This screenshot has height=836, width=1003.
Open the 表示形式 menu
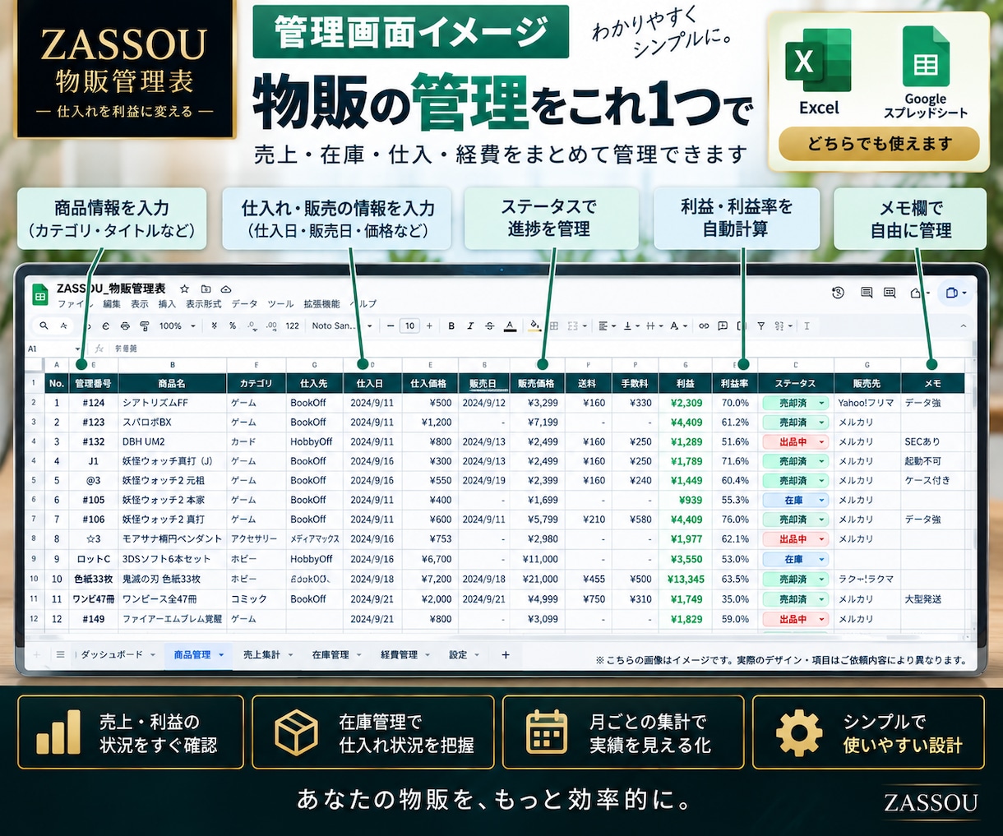point(203,303)
